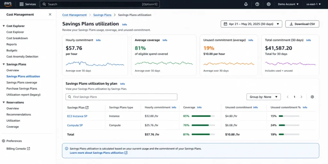
Task: Open Cost Explorer in the sidebar
Action: (x=15, y=32)
